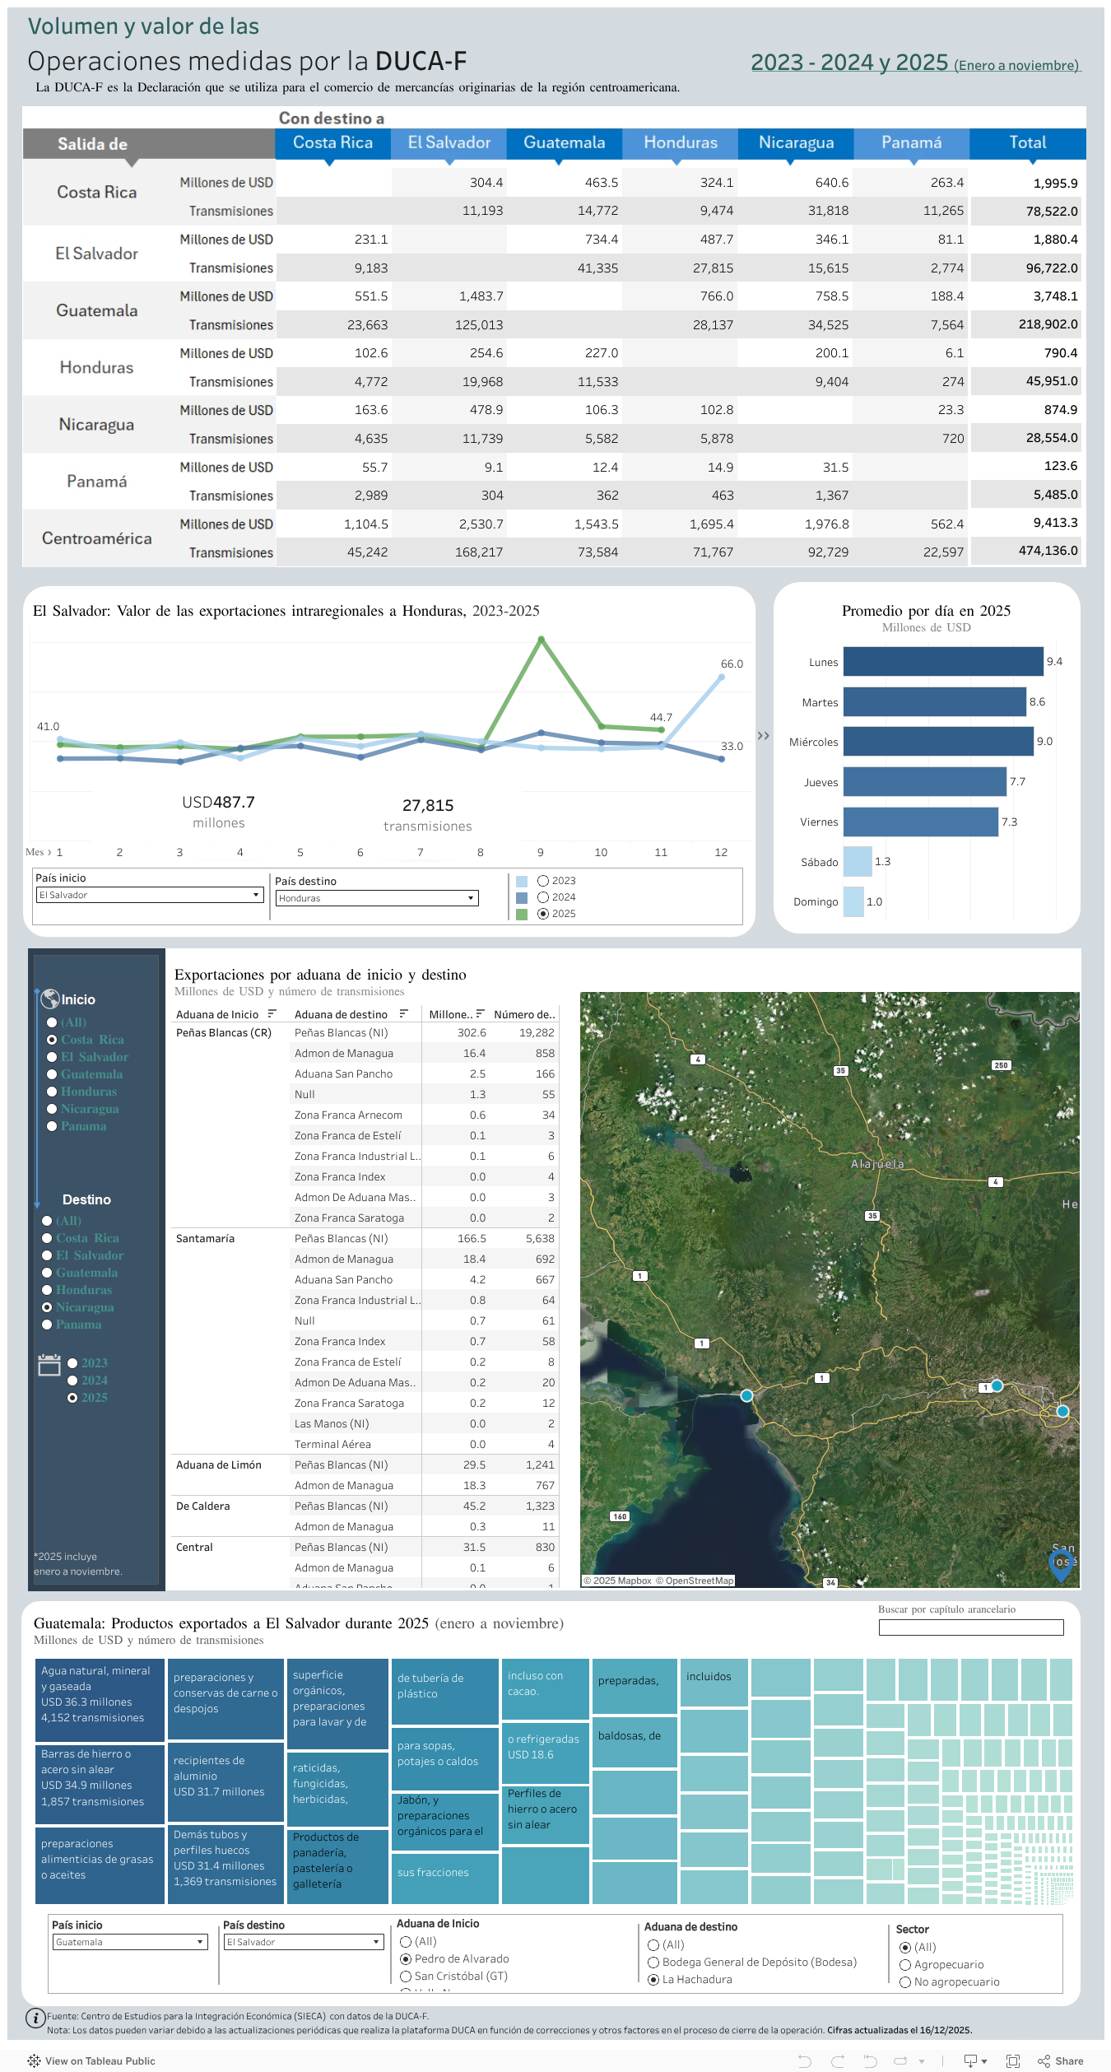Click the Redo icon in Tableau toolbar
Image resolution: width=1111 pixels, height=2072 pixels.
pos(838,2060)
